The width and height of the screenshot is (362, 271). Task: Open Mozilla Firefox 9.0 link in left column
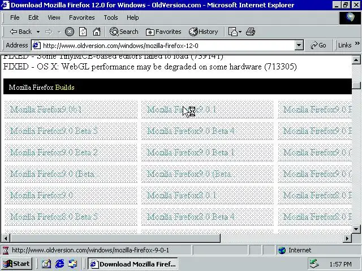41,195
